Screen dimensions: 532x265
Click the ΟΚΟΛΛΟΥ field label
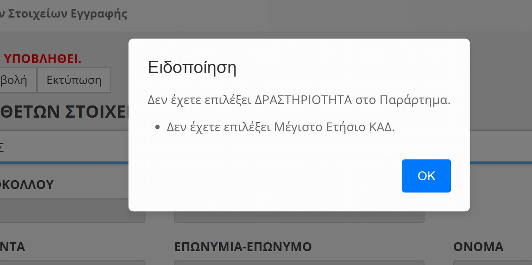click(x=27, y=185)
